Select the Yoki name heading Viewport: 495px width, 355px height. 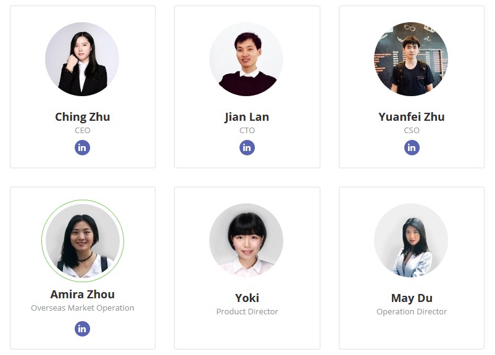pyautogui.click(x=247, y=298)
